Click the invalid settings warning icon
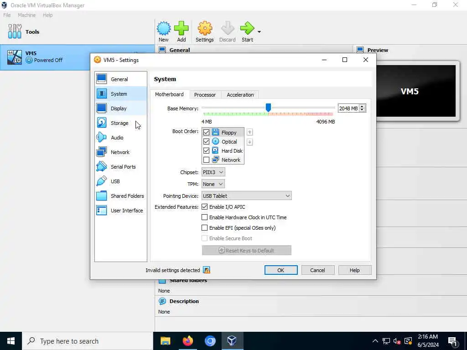This screenshot has width=467, height=350. [207, 270]
